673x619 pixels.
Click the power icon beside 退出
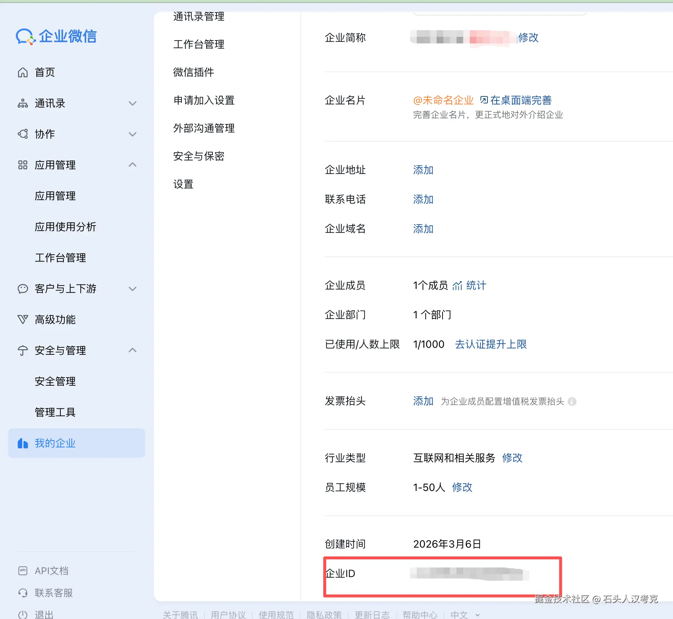23,615
